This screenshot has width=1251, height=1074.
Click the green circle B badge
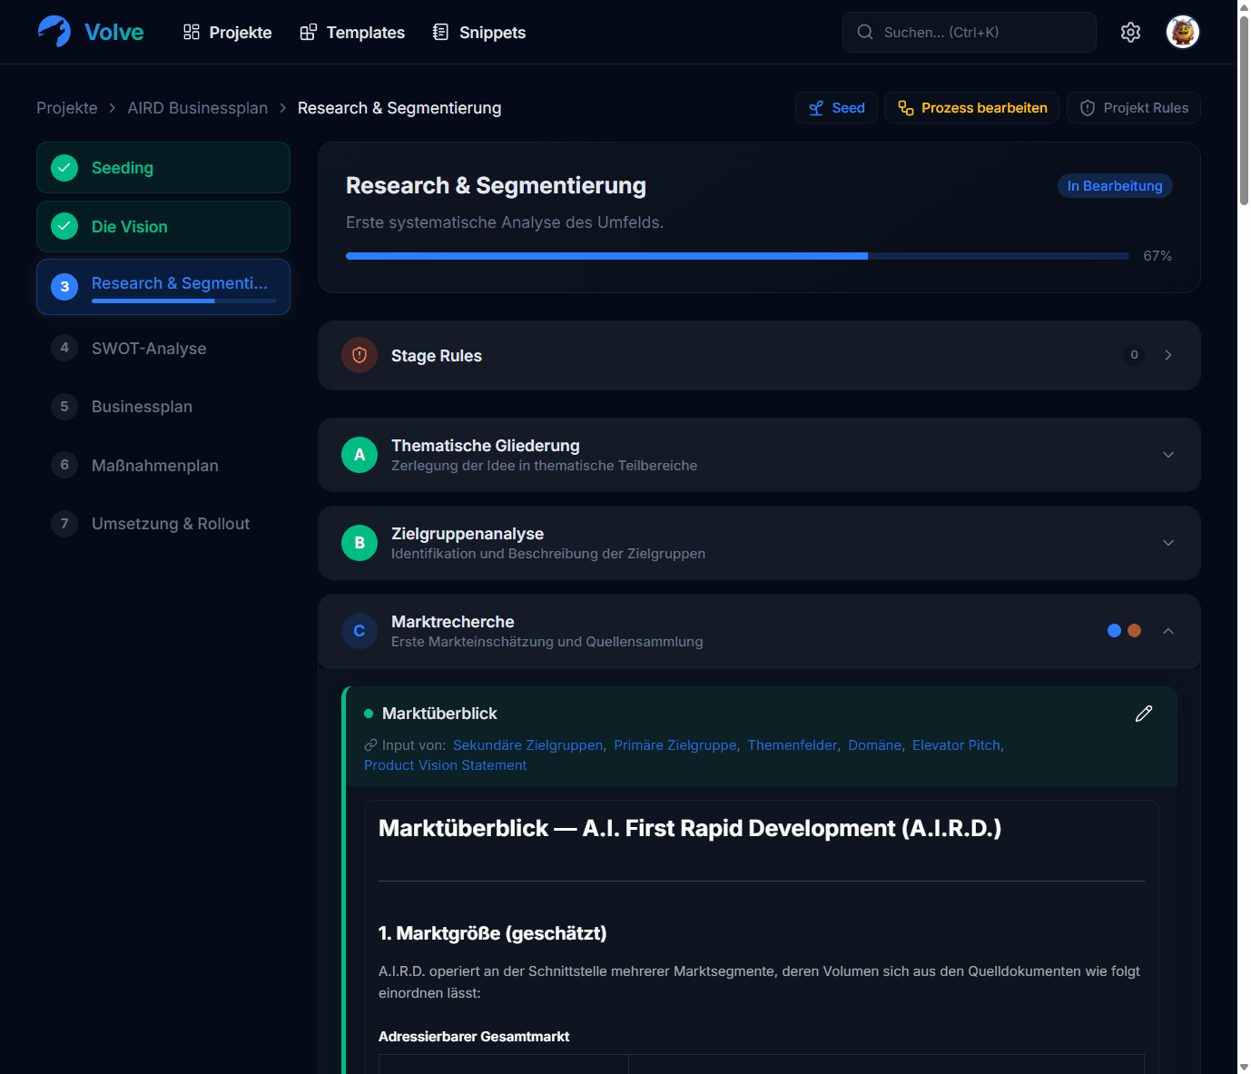pos(360,543)
